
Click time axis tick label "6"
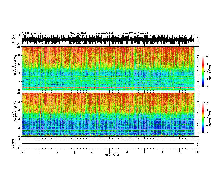[x=127, y=153]
